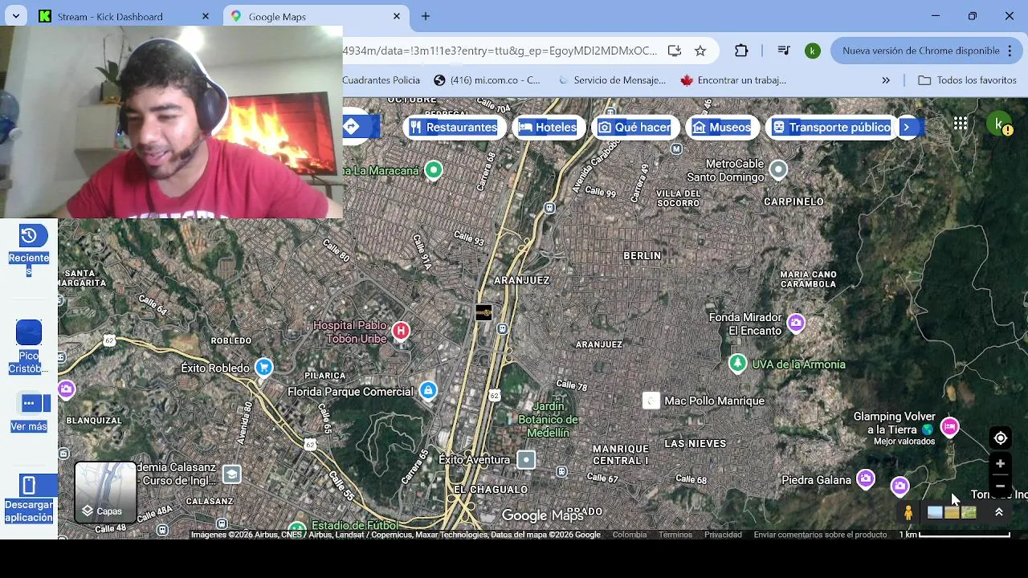Open the media control icon
The height and width of the screenshot is (578, 1028).
tap(785, 51)
